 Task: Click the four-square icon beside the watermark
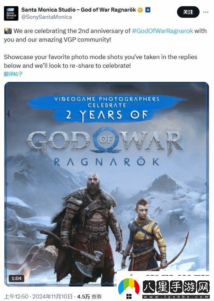click(129, 297)
